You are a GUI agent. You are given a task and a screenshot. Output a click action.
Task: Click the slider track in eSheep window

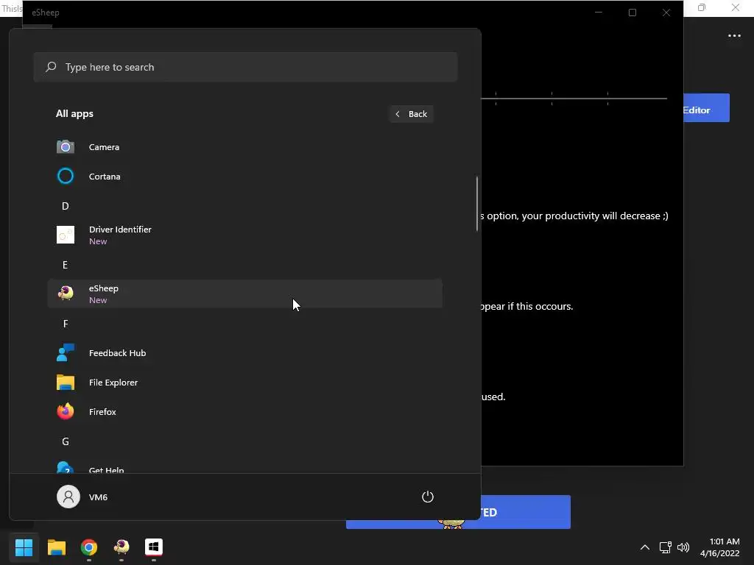point(574,99)
